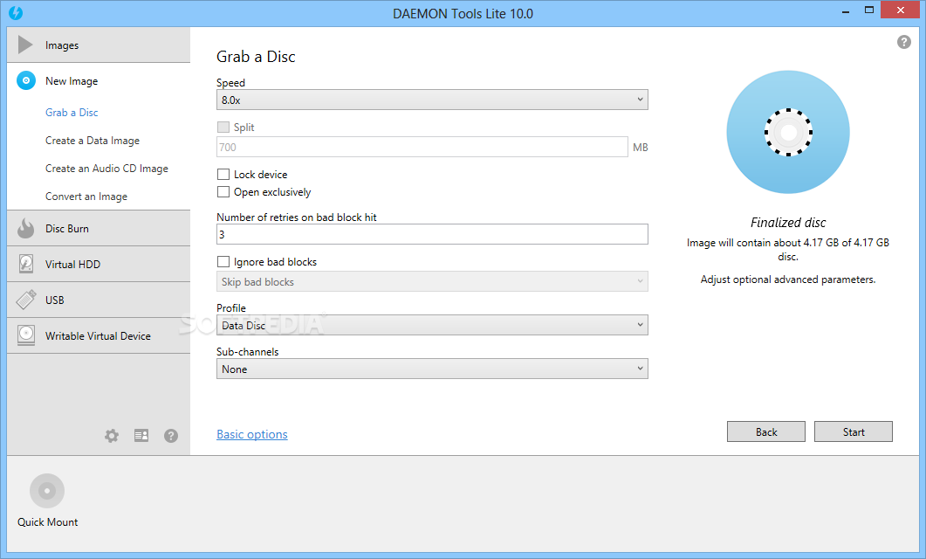
Task: Follow the Basic options link
Action: click(x=252, y=434)
